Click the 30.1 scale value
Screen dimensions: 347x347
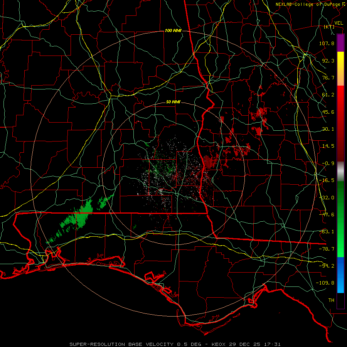pyautogui.click(x=328, y=129)
